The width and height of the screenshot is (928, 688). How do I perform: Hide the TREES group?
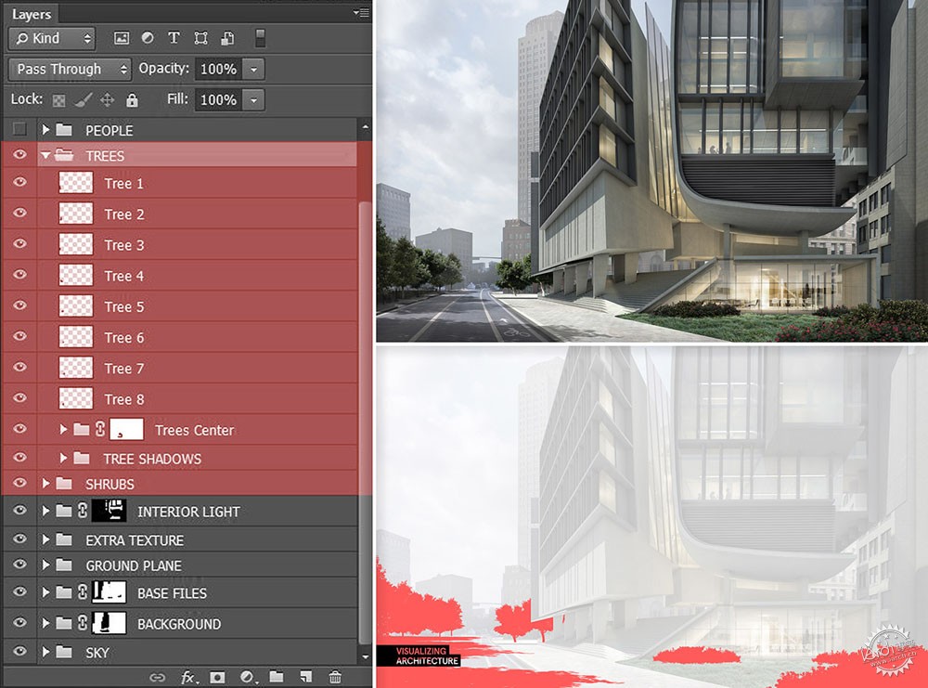pyautogui.click(x=19, y=154)
